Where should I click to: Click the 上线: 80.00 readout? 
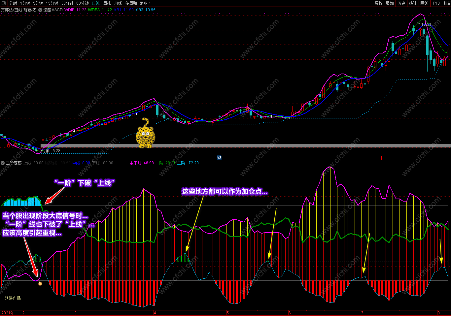(33, 163)
